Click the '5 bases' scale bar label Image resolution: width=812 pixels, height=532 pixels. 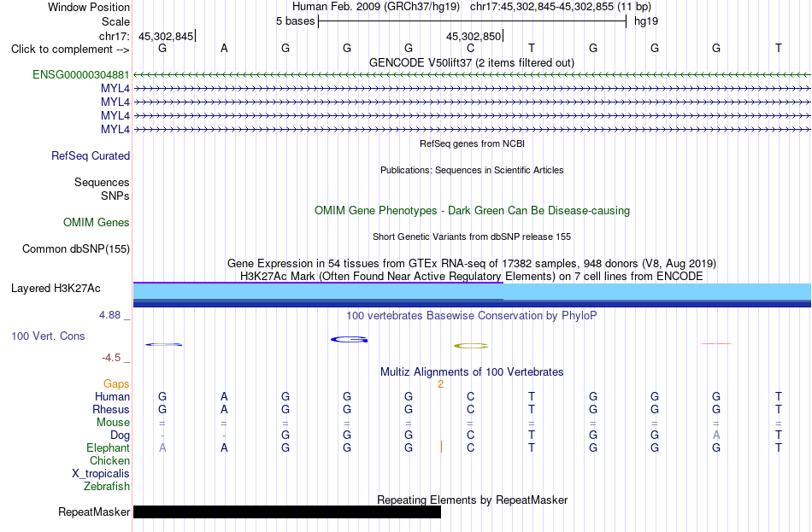click(295, 21)
